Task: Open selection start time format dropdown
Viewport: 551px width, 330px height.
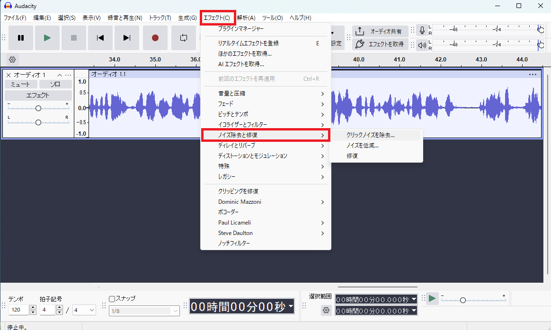Action: click(x=414, y=299)
